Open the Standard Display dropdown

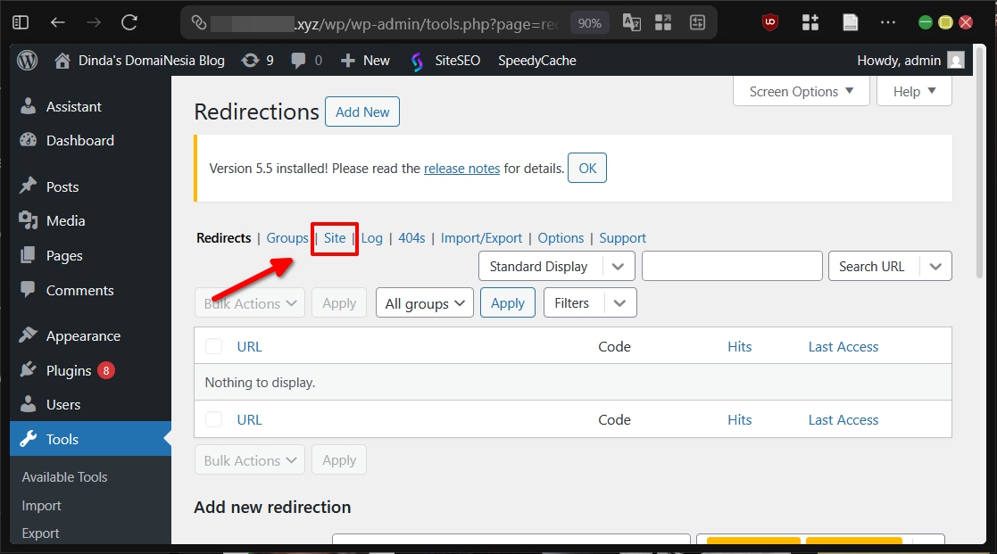click(556, 266)
